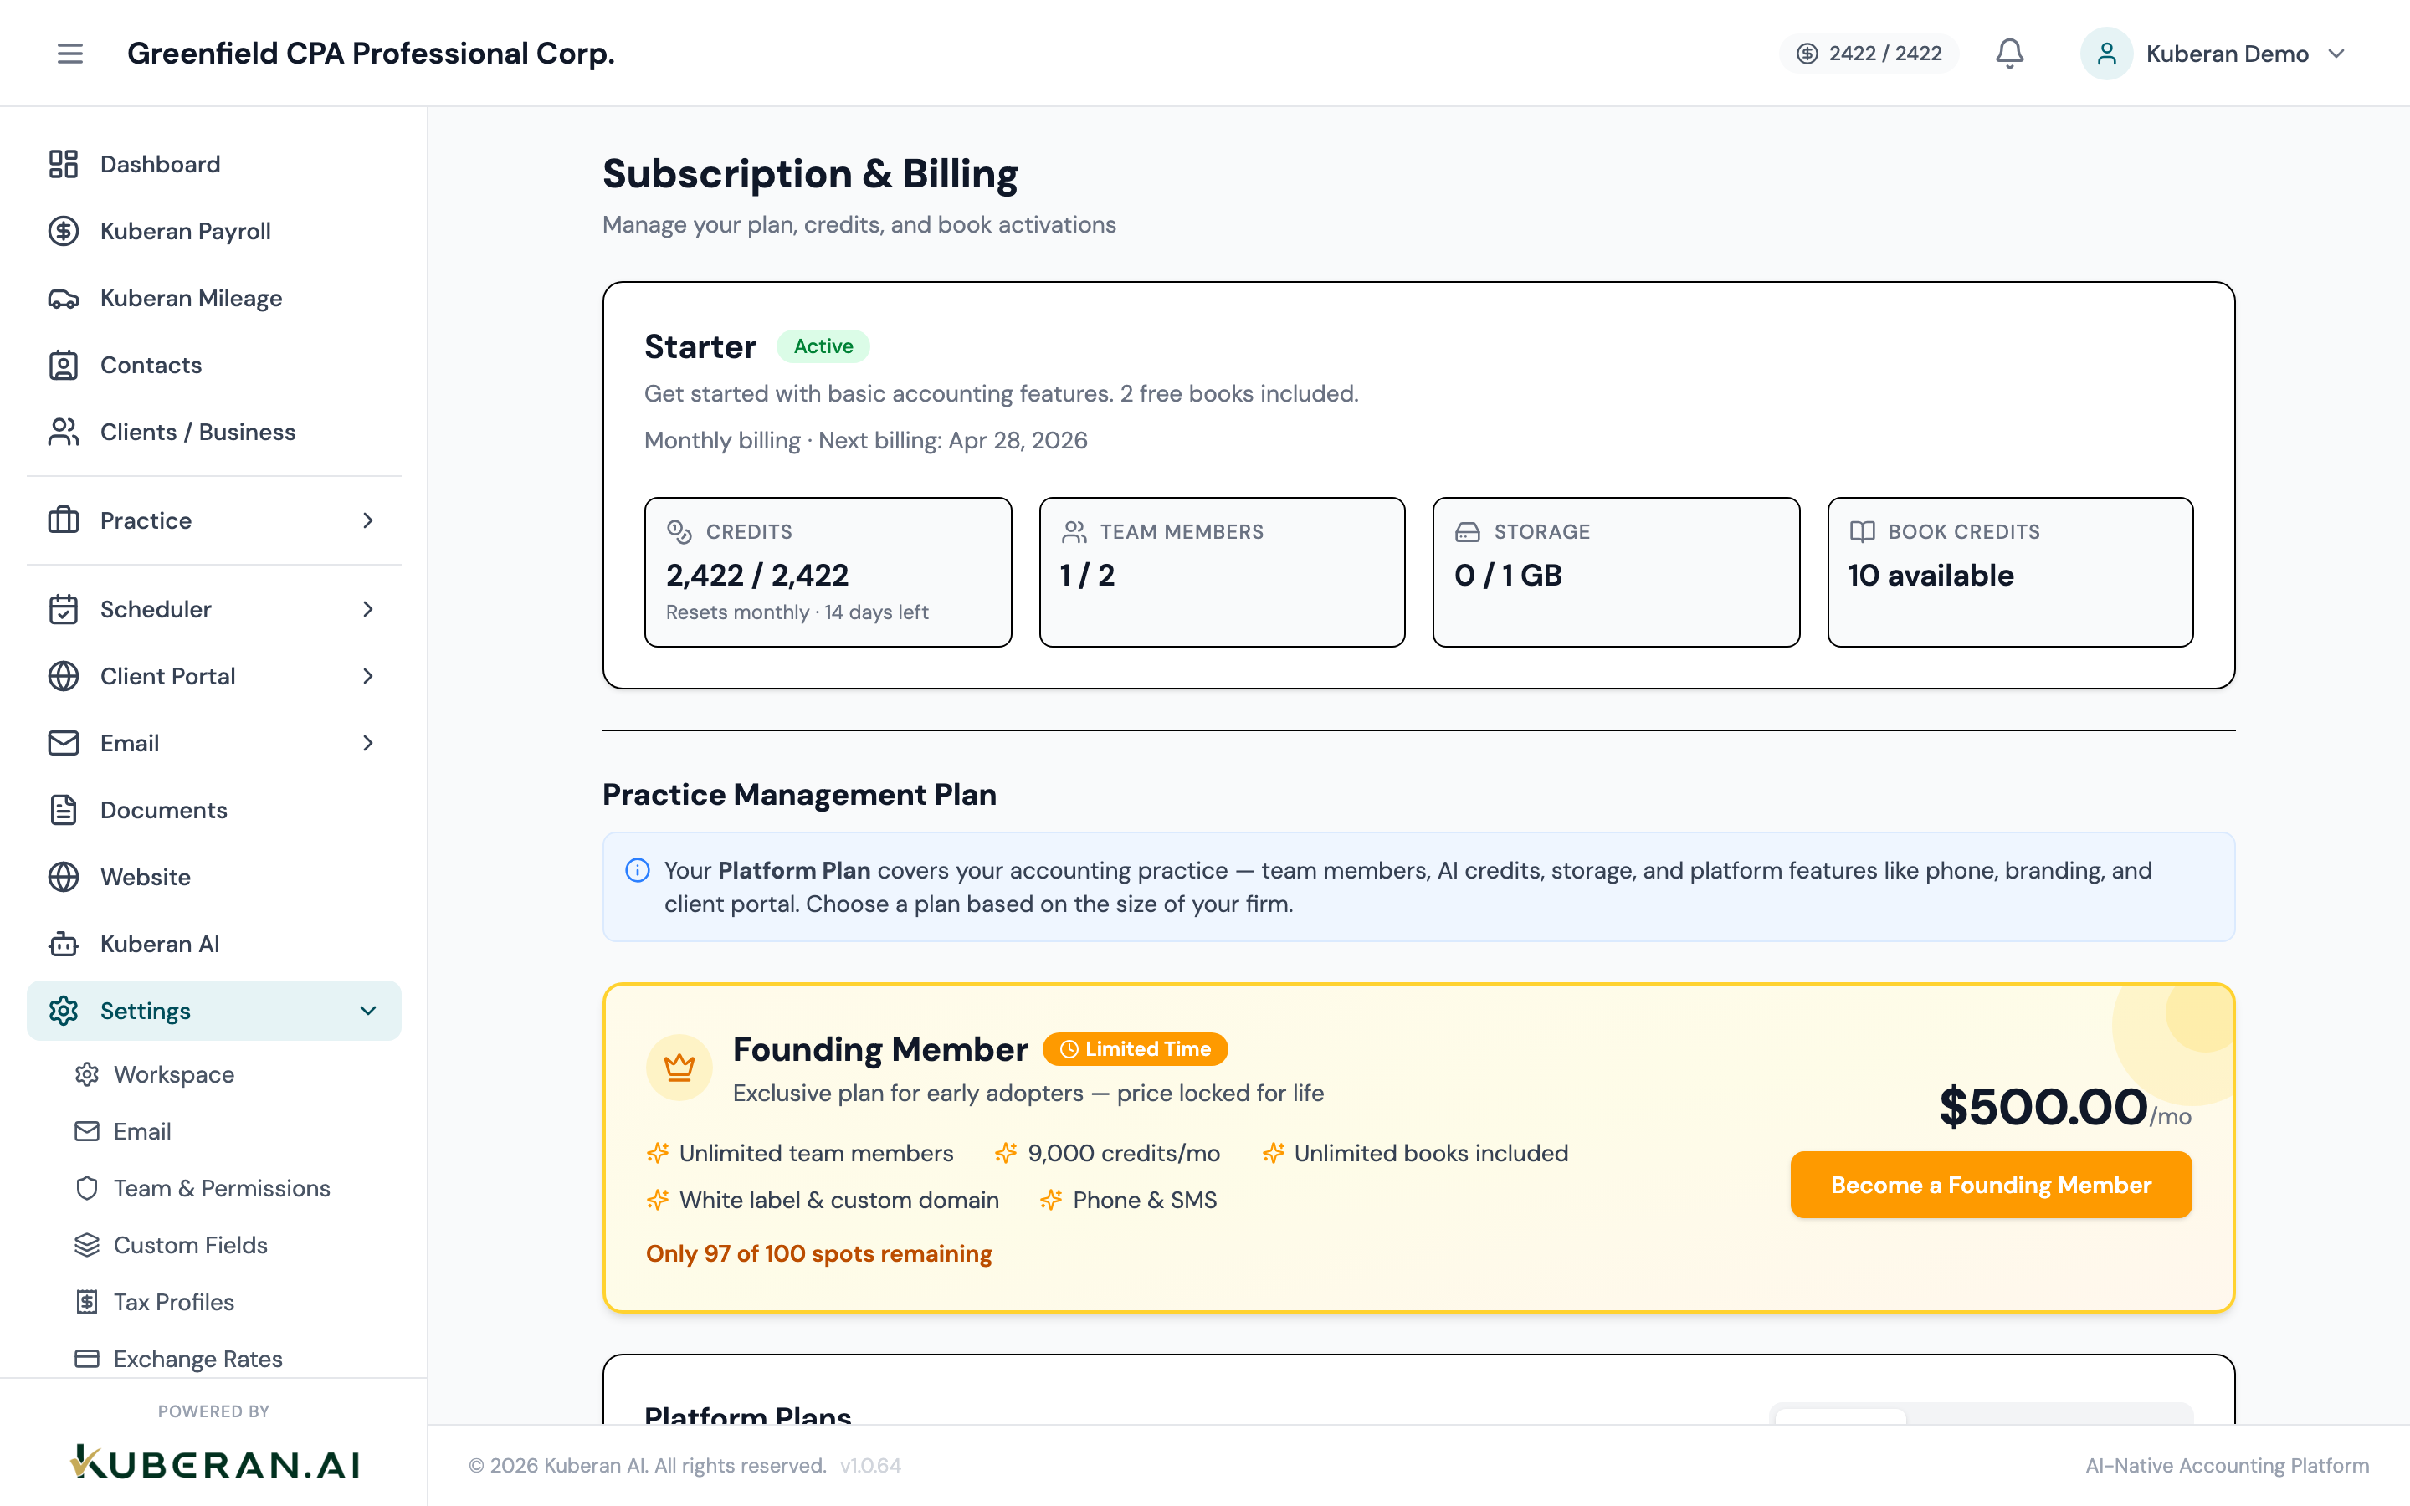Click the Kuberan AI robot icon
The image size is (2410, 1506).
click(64, 945)
